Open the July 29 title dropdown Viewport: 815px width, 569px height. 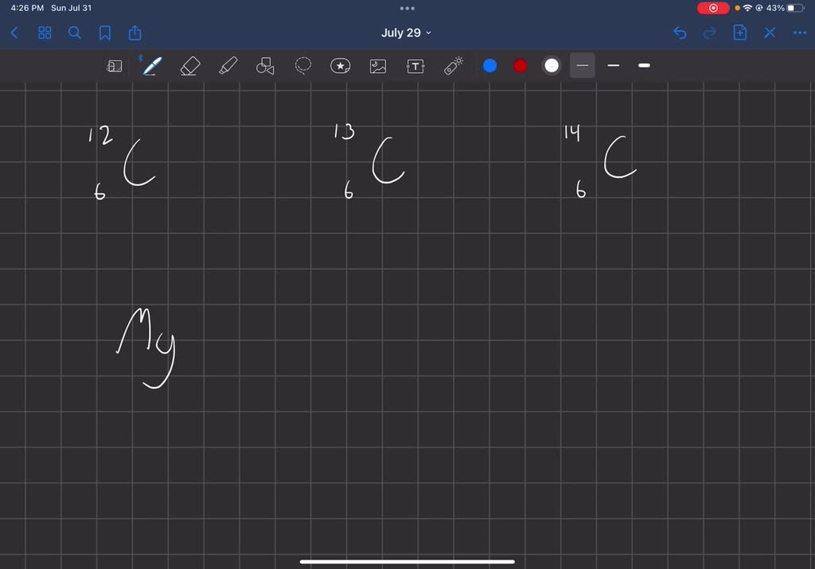[406, 33]
